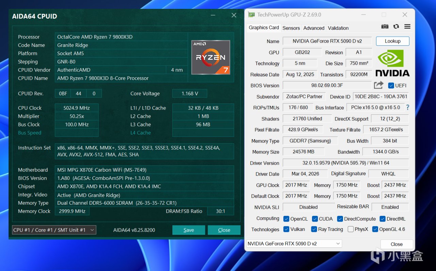The height and width of the screenshot is (271, 436).
Task: Open the Sensors tab
Action: point(291,28)
